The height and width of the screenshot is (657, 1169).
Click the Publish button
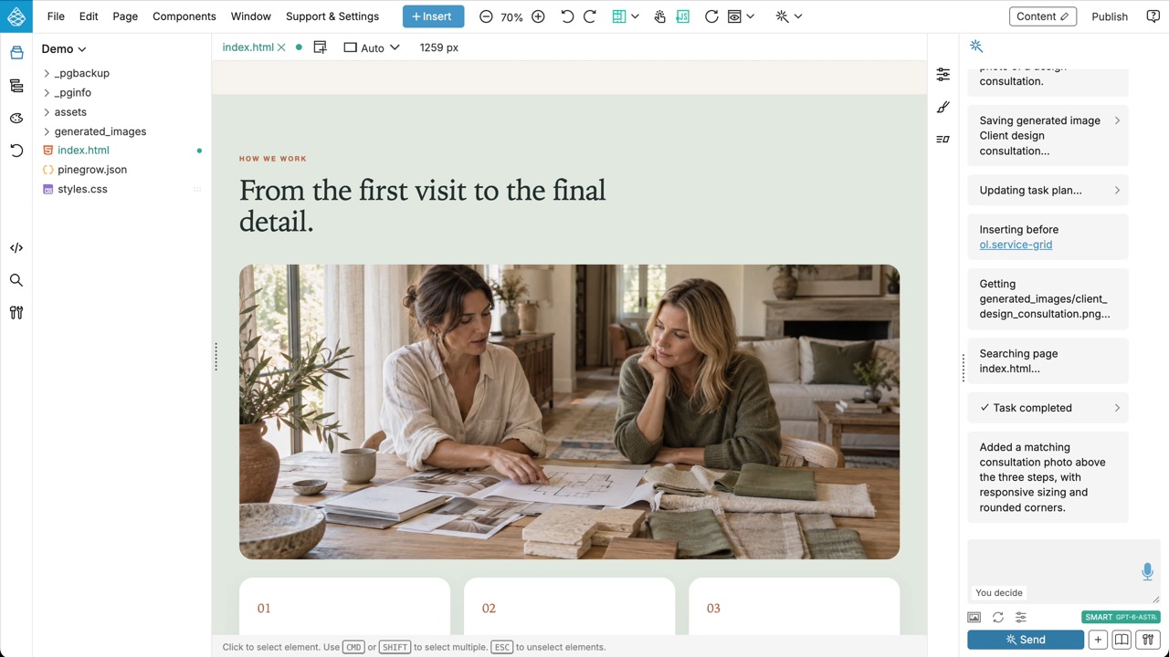tap(1110, 16)
